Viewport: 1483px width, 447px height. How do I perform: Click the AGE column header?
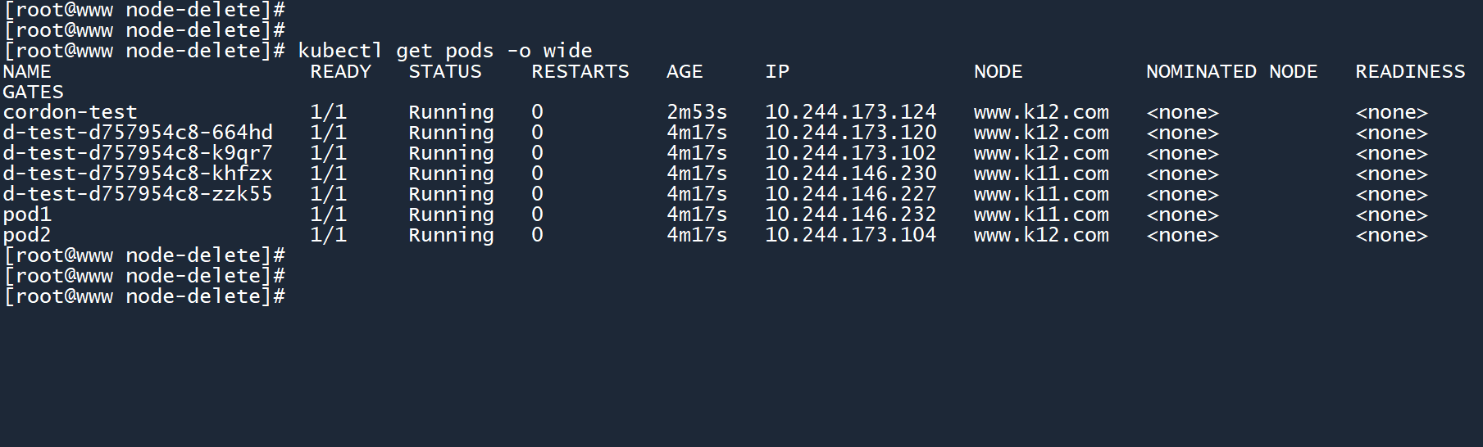click(685, 72)
